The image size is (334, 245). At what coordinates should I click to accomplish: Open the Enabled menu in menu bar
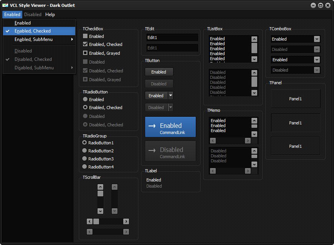12,15
